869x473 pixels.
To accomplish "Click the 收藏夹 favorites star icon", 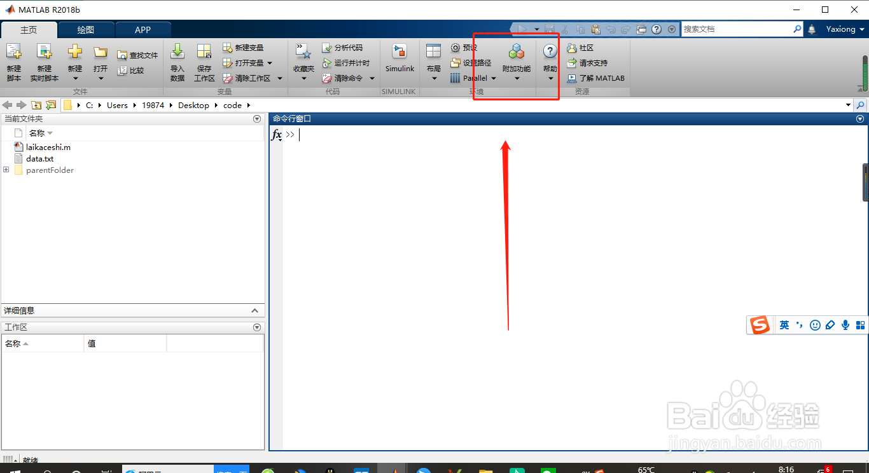I will pyautogui.click(x=303, y=51).
